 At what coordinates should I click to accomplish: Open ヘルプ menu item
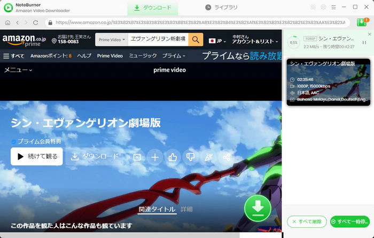coord(84,55)
